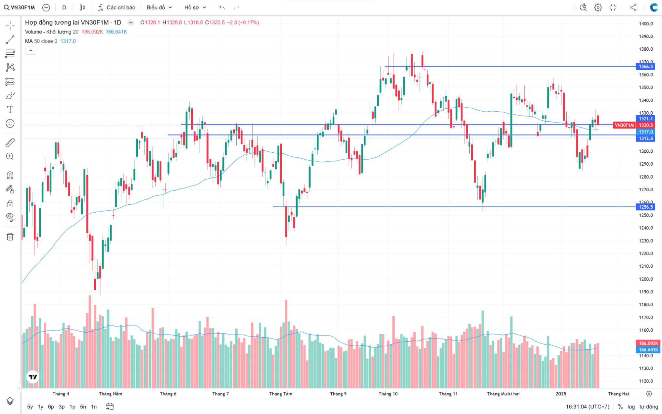The height and width of the screenshot is (414, 662).
Task: Toggle lock all drawing tools
Action: click(x=10, y=203)
